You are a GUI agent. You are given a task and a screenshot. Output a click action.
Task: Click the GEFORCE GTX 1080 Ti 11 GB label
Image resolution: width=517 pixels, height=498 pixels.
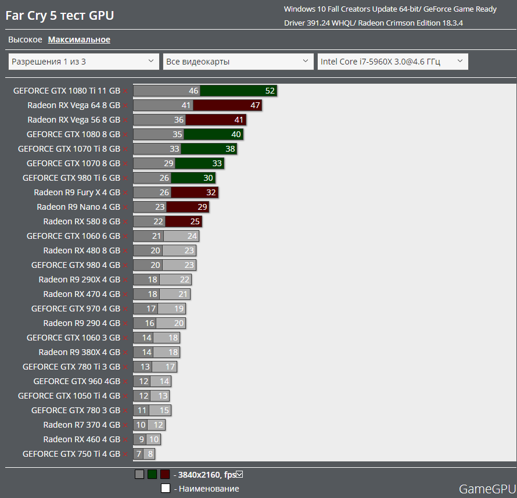(67, 91)
